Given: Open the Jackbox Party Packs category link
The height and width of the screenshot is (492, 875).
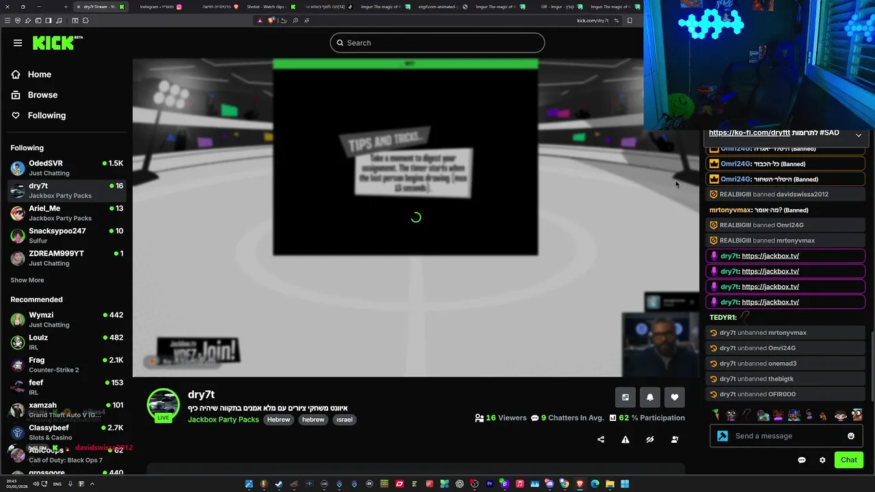Looking at the screenshot, I should (224, 420).
